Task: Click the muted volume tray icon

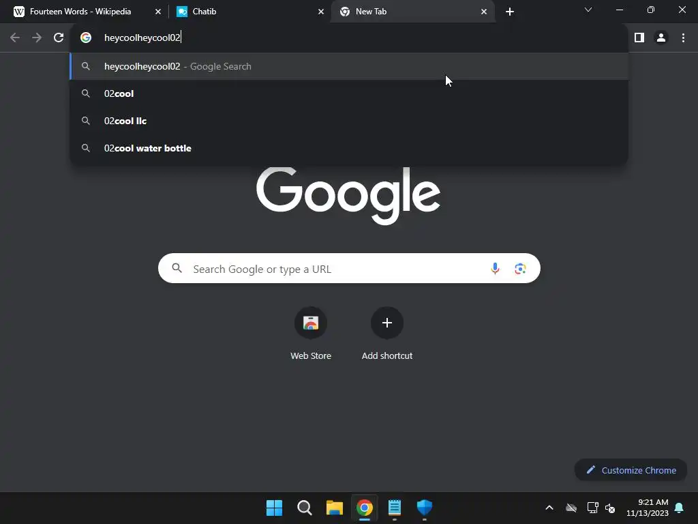Action: click(610, 508)
